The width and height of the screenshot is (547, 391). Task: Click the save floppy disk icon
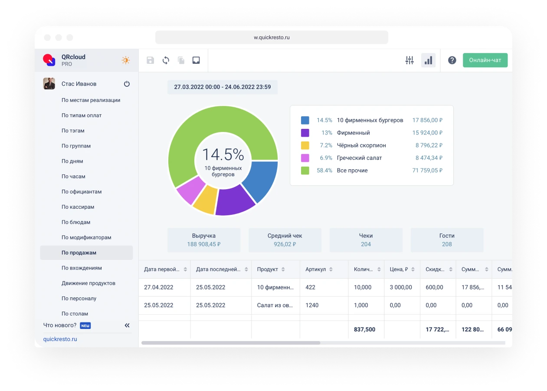coord(150,60)
